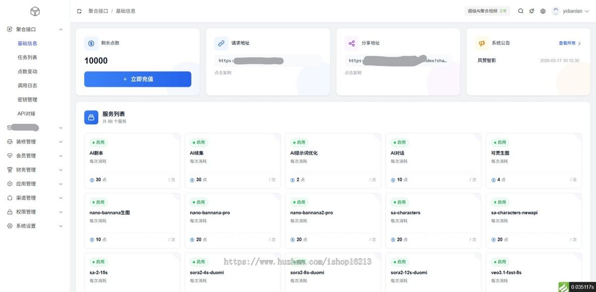Click the 渠道管理 sidebar icon

tap(9, 198)
